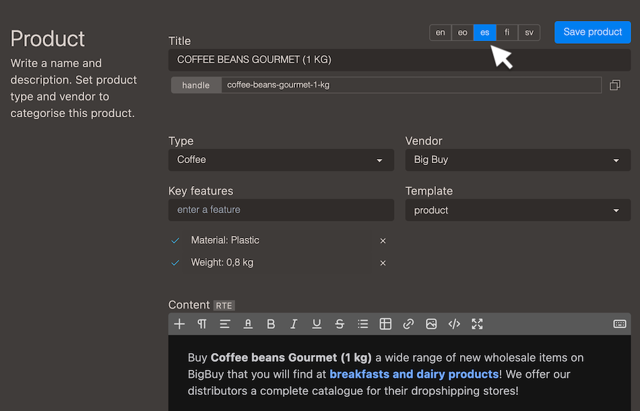Viewport: 640px width, 411px height.
Task: Toggle the keyboard icon in the toolbar
Action: (619, 324)
